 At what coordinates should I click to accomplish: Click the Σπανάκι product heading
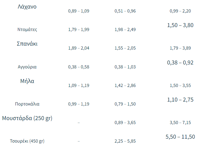(27, 43)
